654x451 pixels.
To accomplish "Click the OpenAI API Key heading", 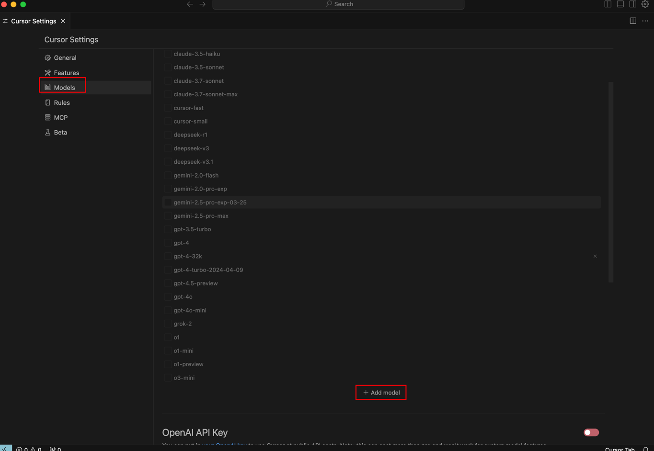I will point(195,432).
